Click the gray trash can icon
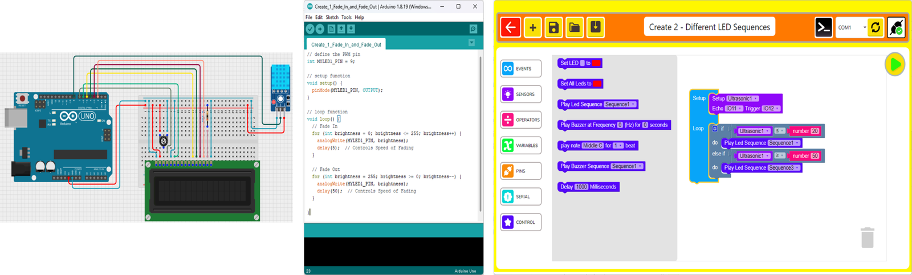Screen dimensions: 912x275 pos(868,237)
